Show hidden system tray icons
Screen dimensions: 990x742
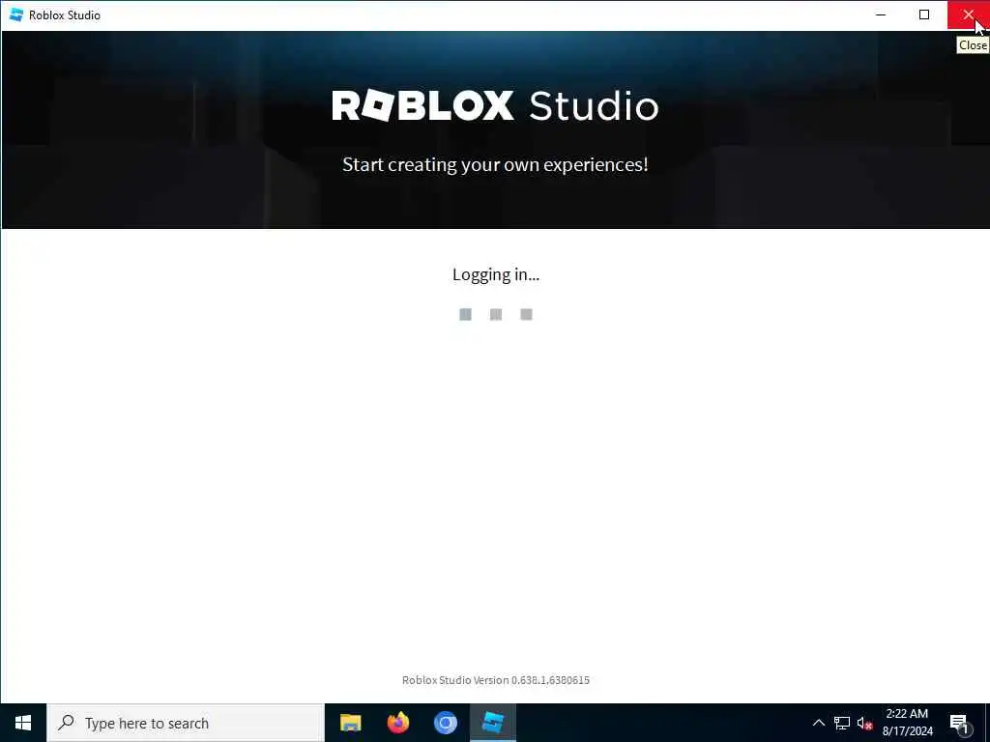818,723
